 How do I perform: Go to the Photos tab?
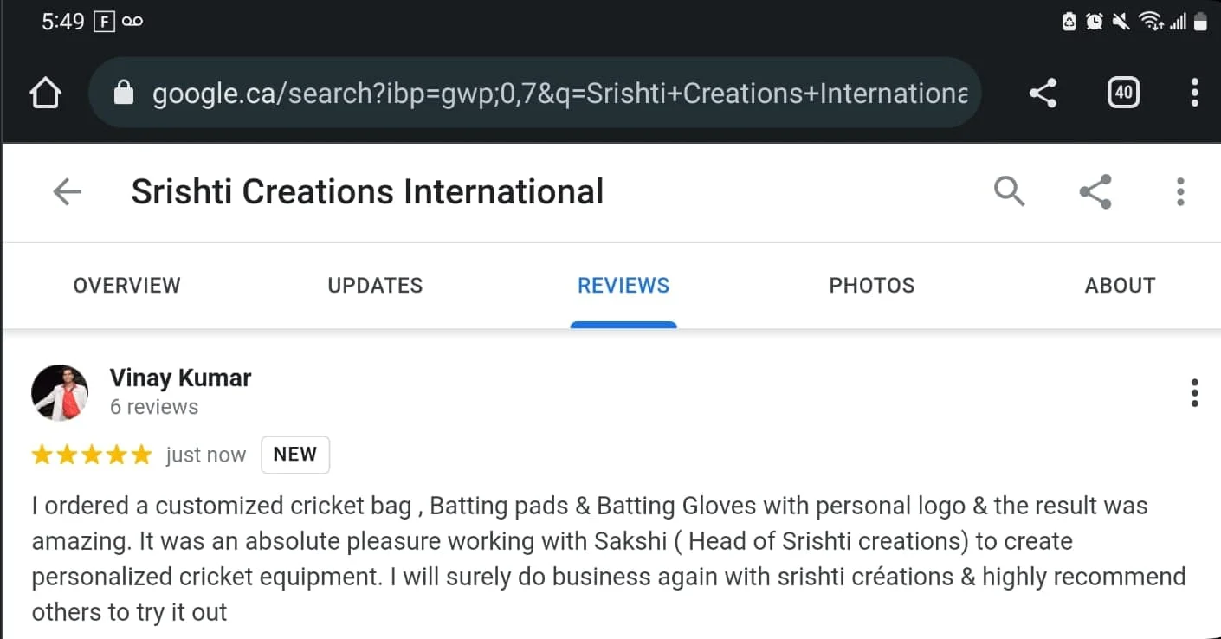(871, 286)
